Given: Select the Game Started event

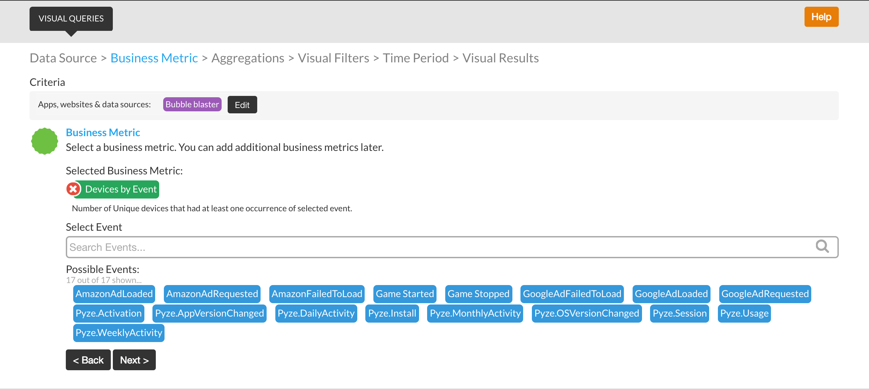Looking at the screenshot, I should [405, 294].
